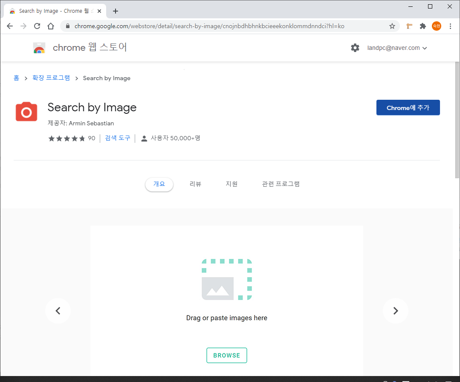
Task: View site info via the padlock icon
Action: (x=68, y=26)
